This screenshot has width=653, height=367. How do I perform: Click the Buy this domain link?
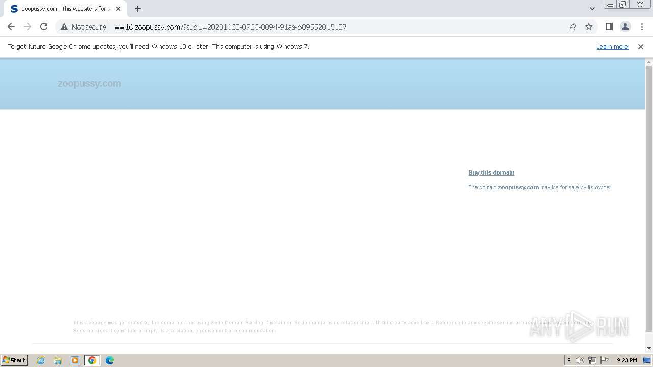tap(491, 172)
